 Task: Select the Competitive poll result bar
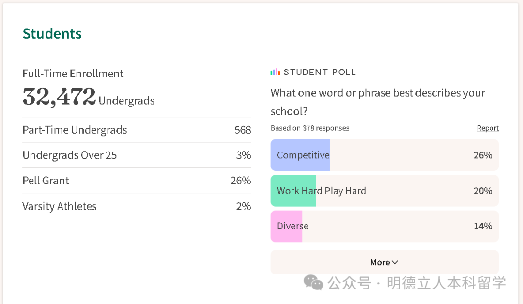[x=385, y=155]
